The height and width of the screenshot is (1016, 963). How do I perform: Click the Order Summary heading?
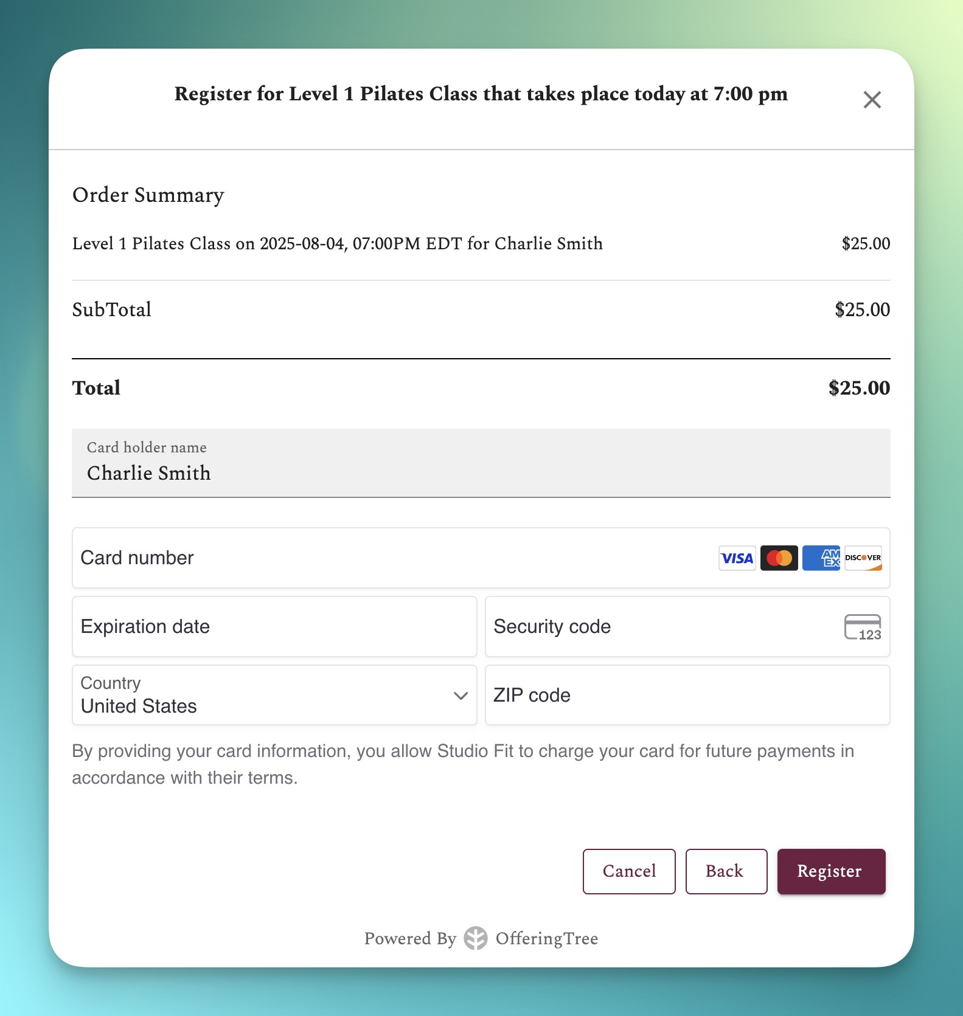[148, 195]
